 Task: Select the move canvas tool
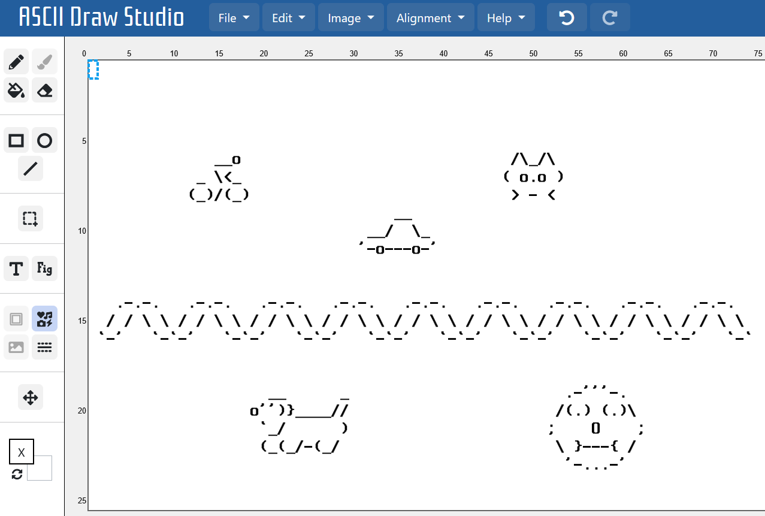pos(31,397)
